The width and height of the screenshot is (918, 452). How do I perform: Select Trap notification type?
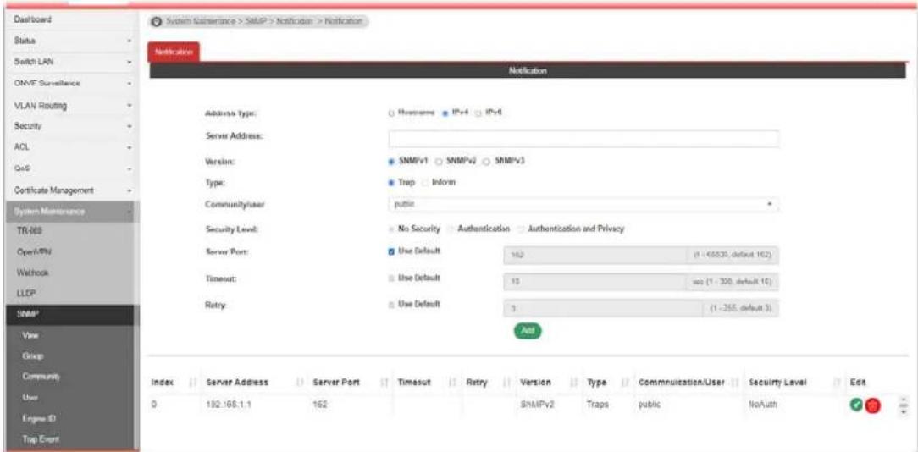tap(391, 183)
